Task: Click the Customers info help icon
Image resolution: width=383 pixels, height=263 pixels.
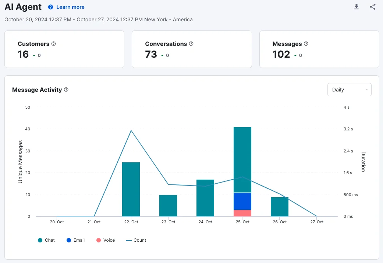Action: pos(53,44)
